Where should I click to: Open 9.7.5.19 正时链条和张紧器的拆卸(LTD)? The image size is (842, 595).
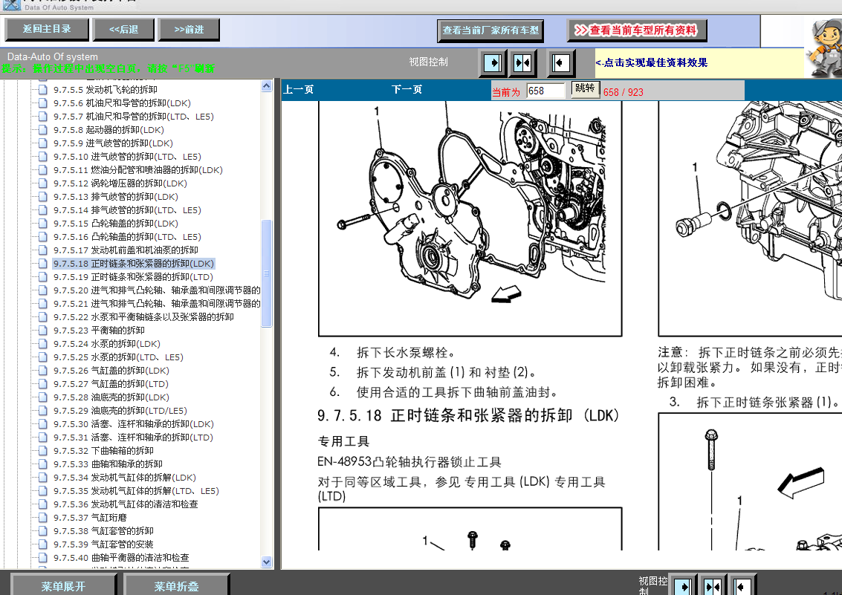133,277
